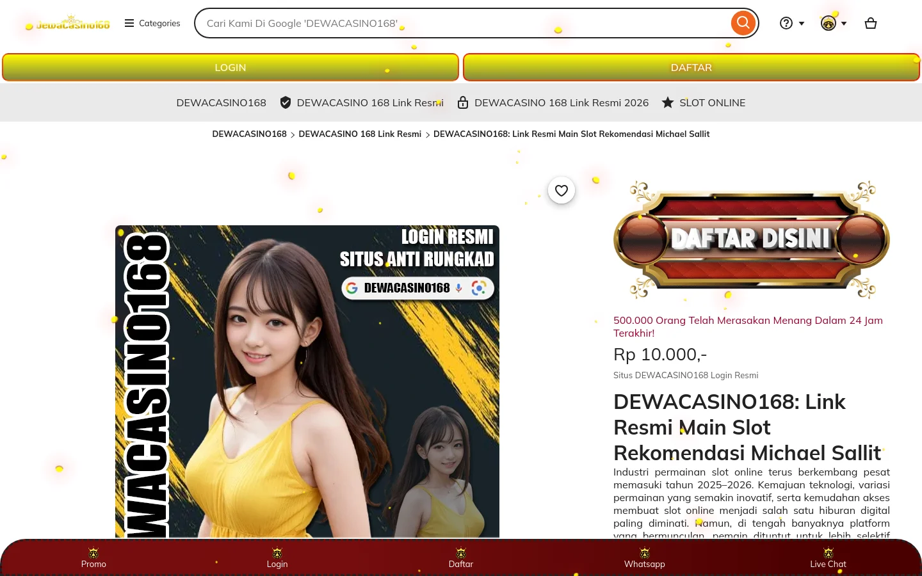The height and width of the screenshot is (576, 922).
Task: Click the shield check icon in nav bar
Action: (x=286, y=102)
